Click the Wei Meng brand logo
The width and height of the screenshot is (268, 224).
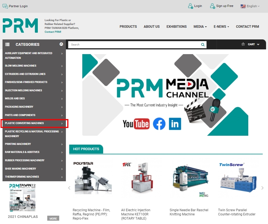pyautogui.click(x=204, y=195)
